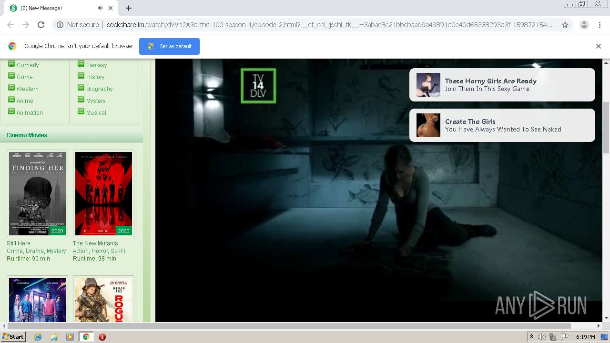
Task: Show hidden system tray icons
Action: [x=531, y=337]
